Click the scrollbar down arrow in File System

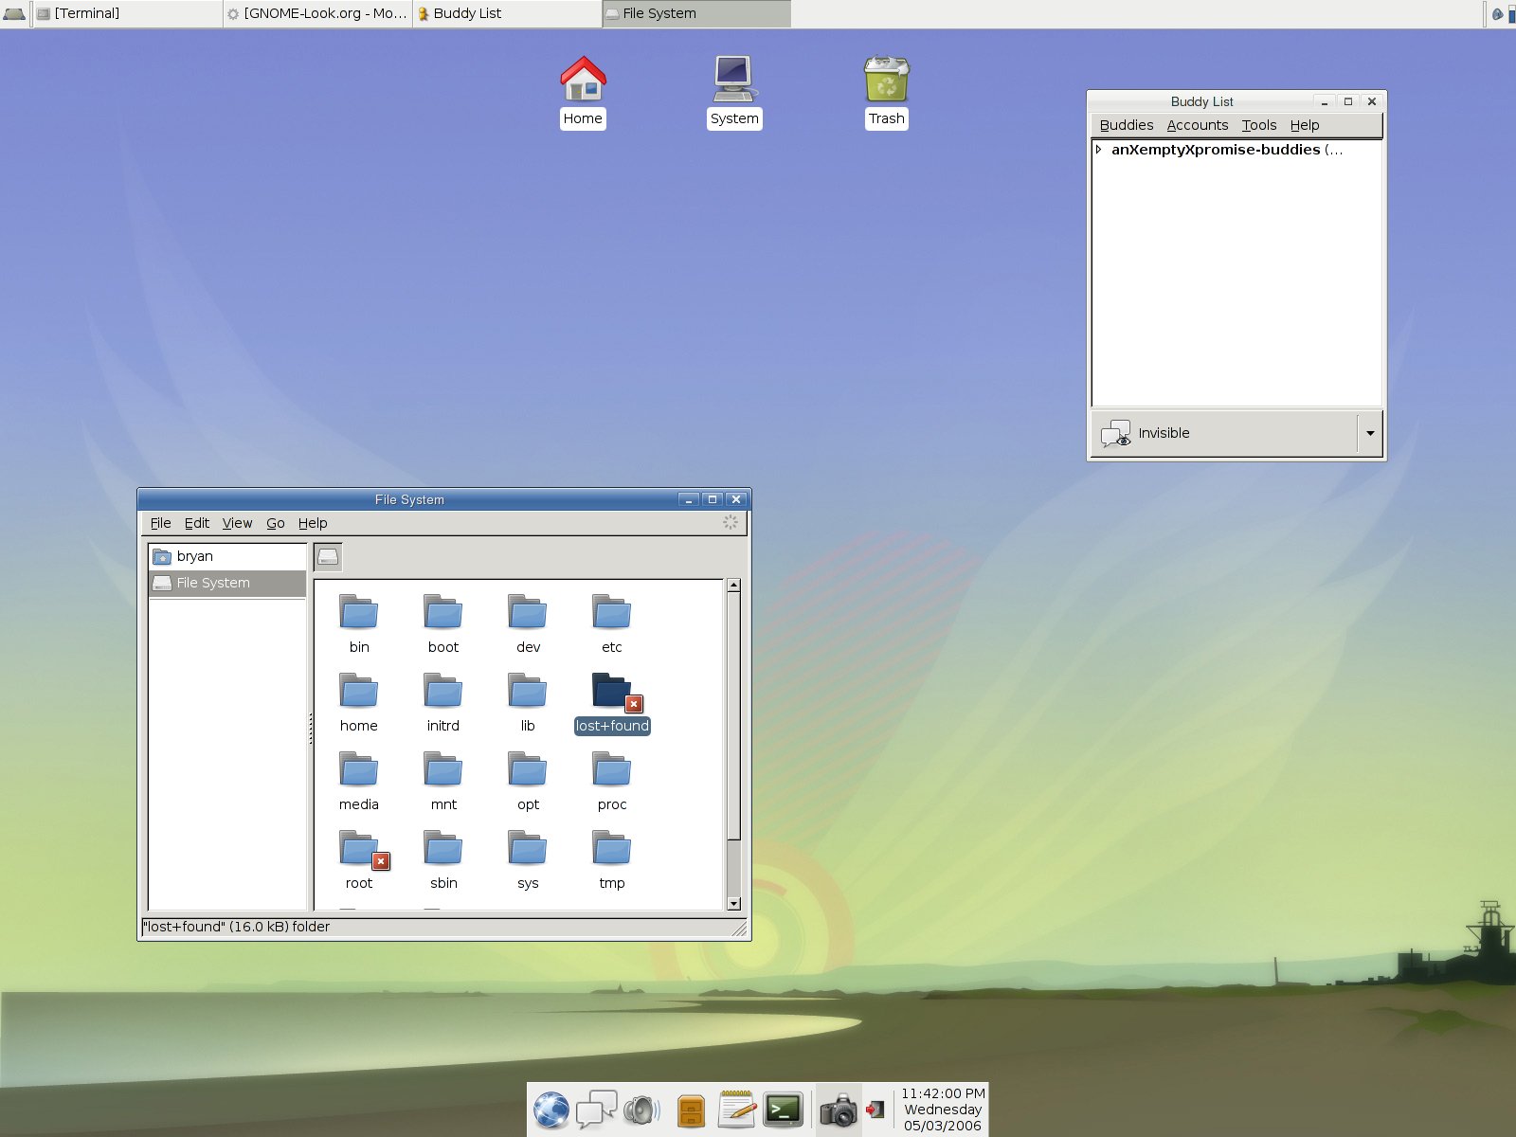(733, 904)
